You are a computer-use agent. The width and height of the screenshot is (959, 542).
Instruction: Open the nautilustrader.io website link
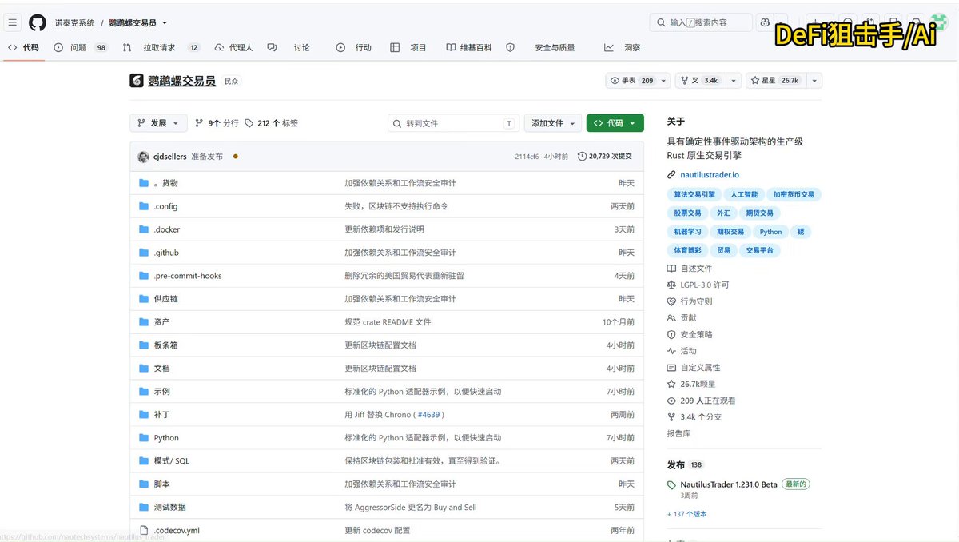(x=710, y=175)
